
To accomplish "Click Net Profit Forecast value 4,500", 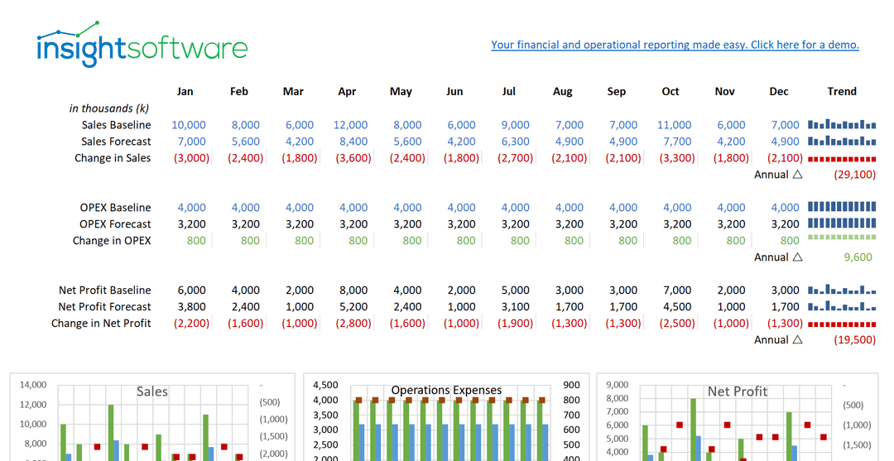I will [x=677, y=306].
